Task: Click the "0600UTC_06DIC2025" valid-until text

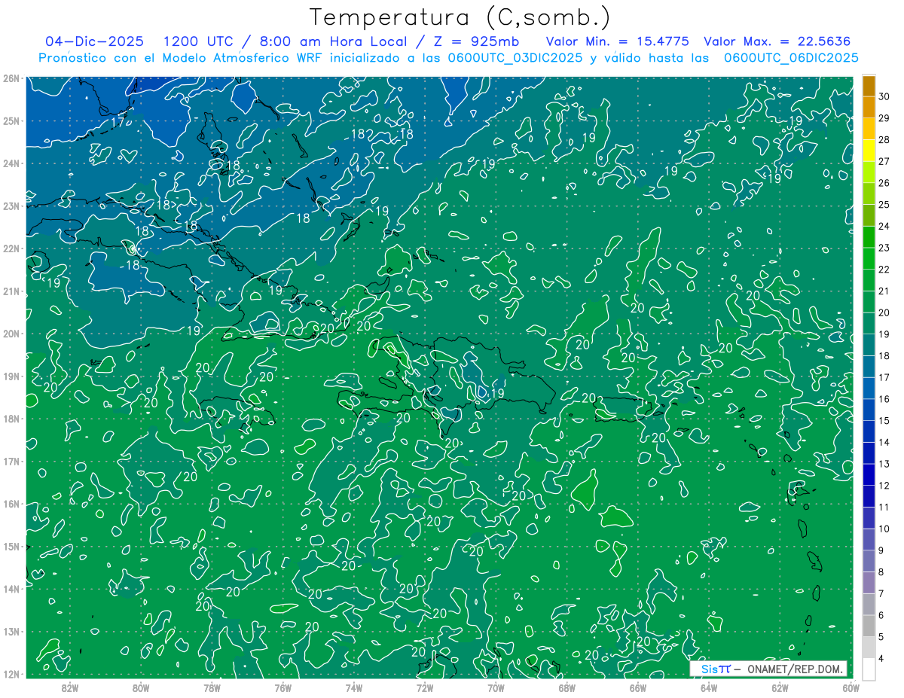Action: point(791,58)
